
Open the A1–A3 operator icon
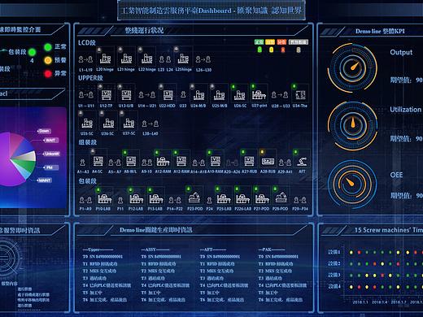(x=83, y=163)
